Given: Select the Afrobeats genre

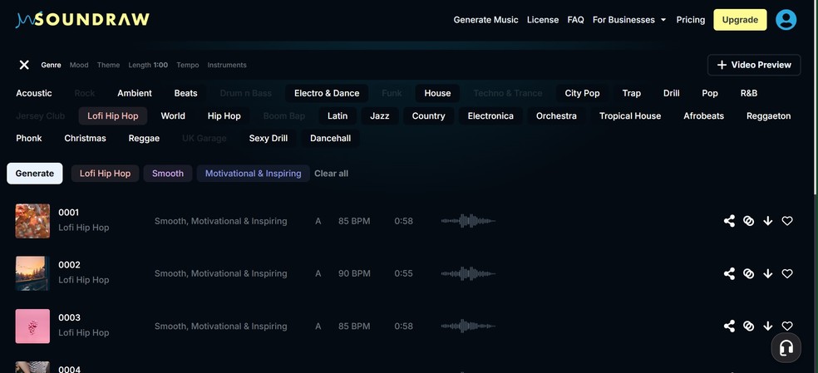Looking at the screenshot, I should [x=704, y=115].
